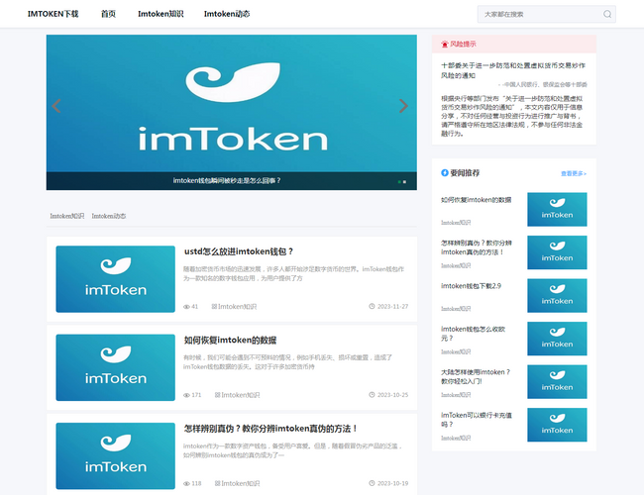Click view count eye icon showing 118
The height and width of the screenshot is (495, 644).
(186, 483)
